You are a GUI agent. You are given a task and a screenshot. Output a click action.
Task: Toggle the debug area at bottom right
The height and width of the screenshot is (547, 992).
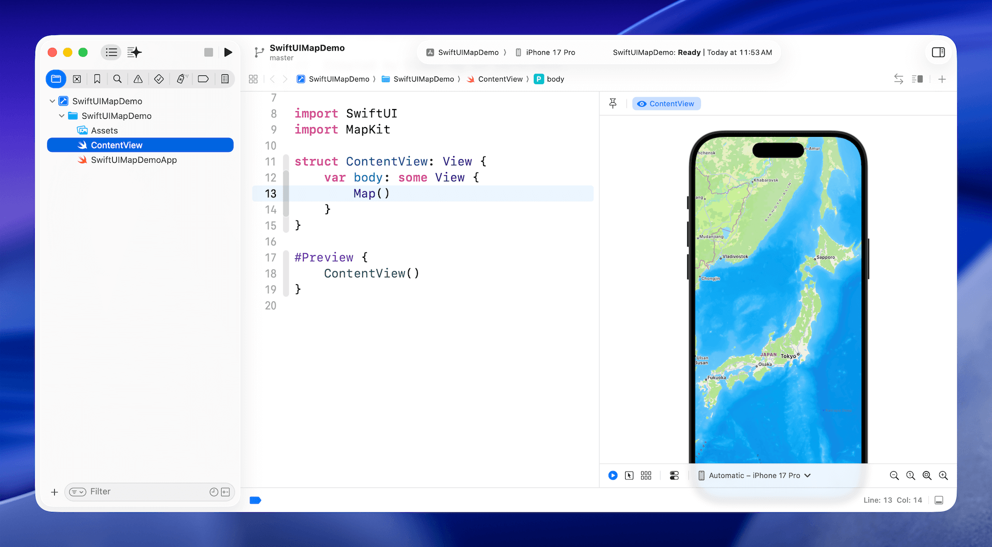click(x=939, y=500)
